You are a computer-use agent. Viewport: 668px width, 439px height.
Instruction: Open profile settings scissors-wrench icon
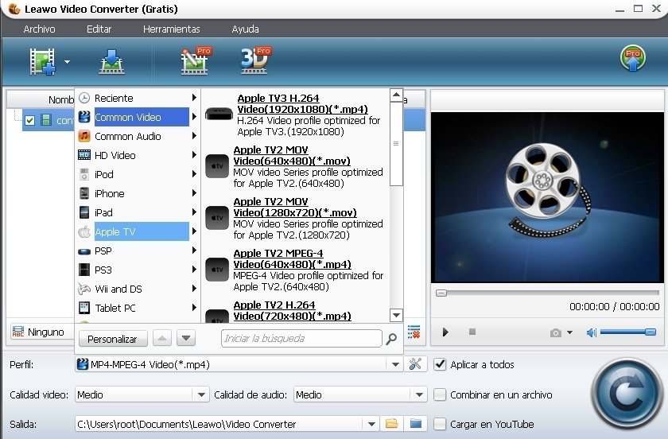415,364
